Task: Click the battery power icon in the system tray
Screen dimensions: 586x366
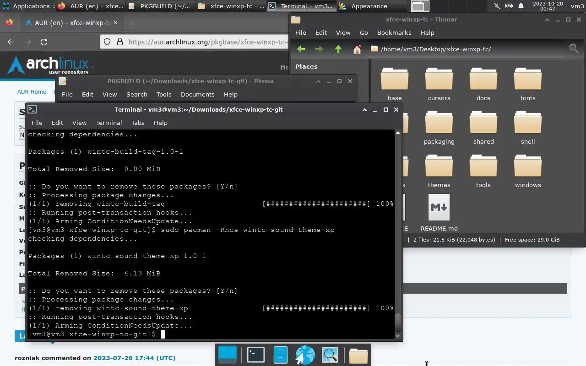Action: [509, 6]
